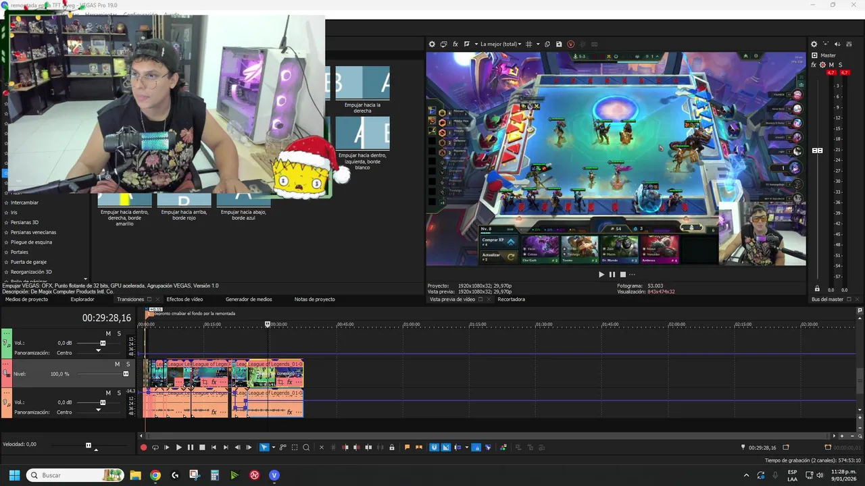Image resolution: width=865 pixels, height=486 pixels.
Task: Click the taskbar Buscar search box
Action: 76,475
